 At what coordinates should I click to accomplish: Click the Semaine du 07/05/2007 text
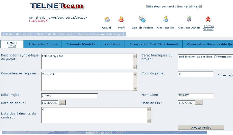[x=58, y=18]
